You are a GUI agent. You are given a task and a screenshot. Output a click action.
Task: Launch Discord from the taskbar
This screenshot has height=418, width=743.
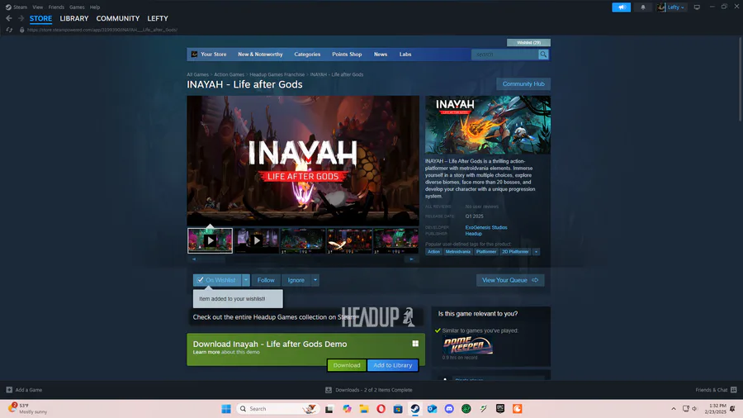click(x=449, y=409)
